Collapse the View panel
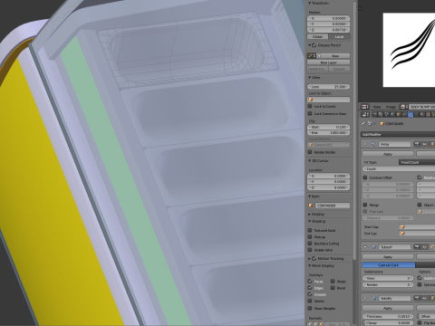 tap(310, 78)
